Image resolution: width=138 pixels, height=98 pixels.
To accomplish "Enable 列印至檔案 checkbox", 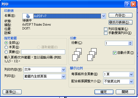I will [x=106, y=29].
